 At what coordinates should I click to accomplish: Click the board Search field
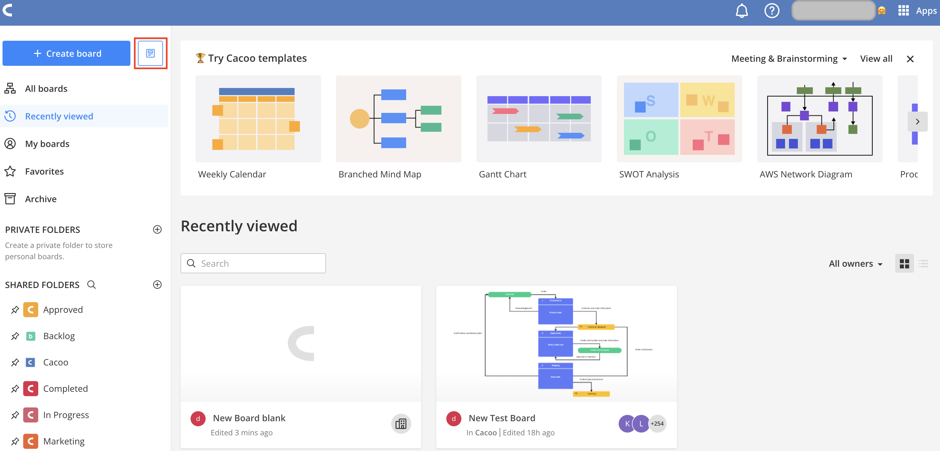point(253,264)
